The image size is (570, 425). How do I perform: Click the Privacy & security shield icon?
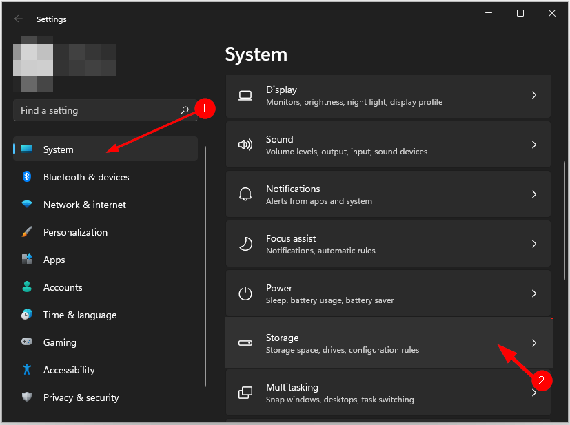[x=26, y=397]
